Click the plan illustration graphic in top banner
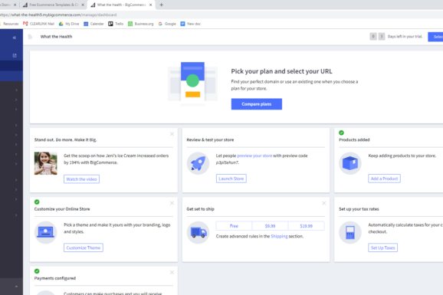Image resolution: width=443 pixels, height=295 pixels. click(x=192, y=84)
